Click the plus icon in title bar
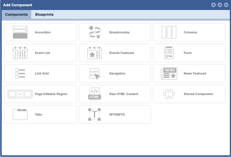Image resolution: width=231 pixels, height=157 pixels. pyautogui.click(x=214, y=5)
